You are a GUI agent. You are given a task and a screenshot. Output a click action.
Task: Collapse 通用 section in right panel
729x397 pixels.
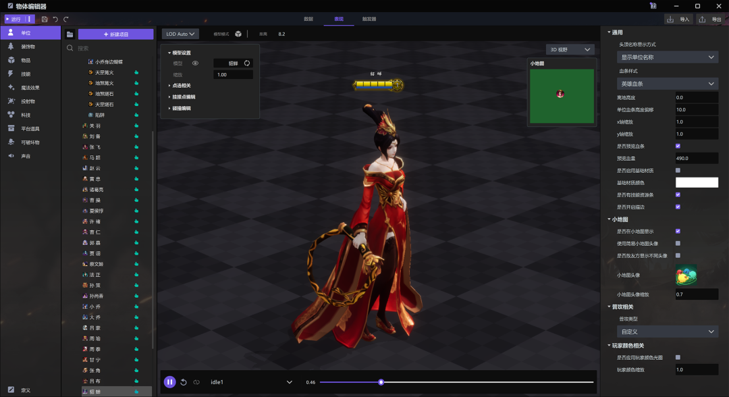615,32
